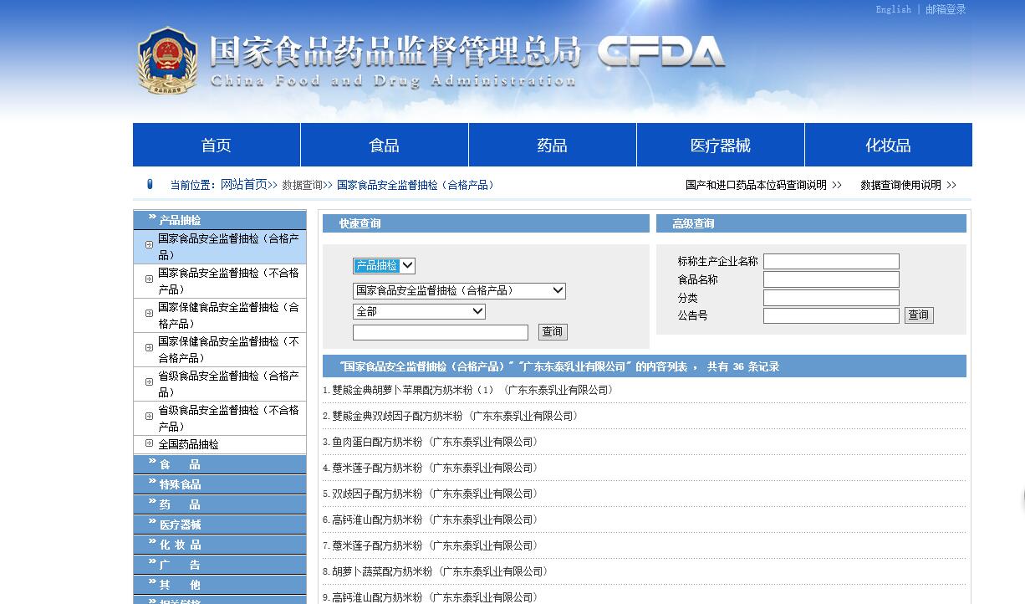Select 省级食品安全监督抽检（合格产品） in sidebar

pos(220,384)
